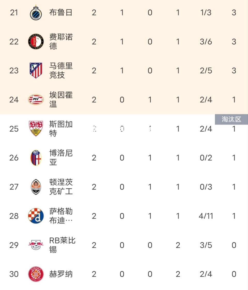Open the Club Brugge team crest

click(36, 13)
